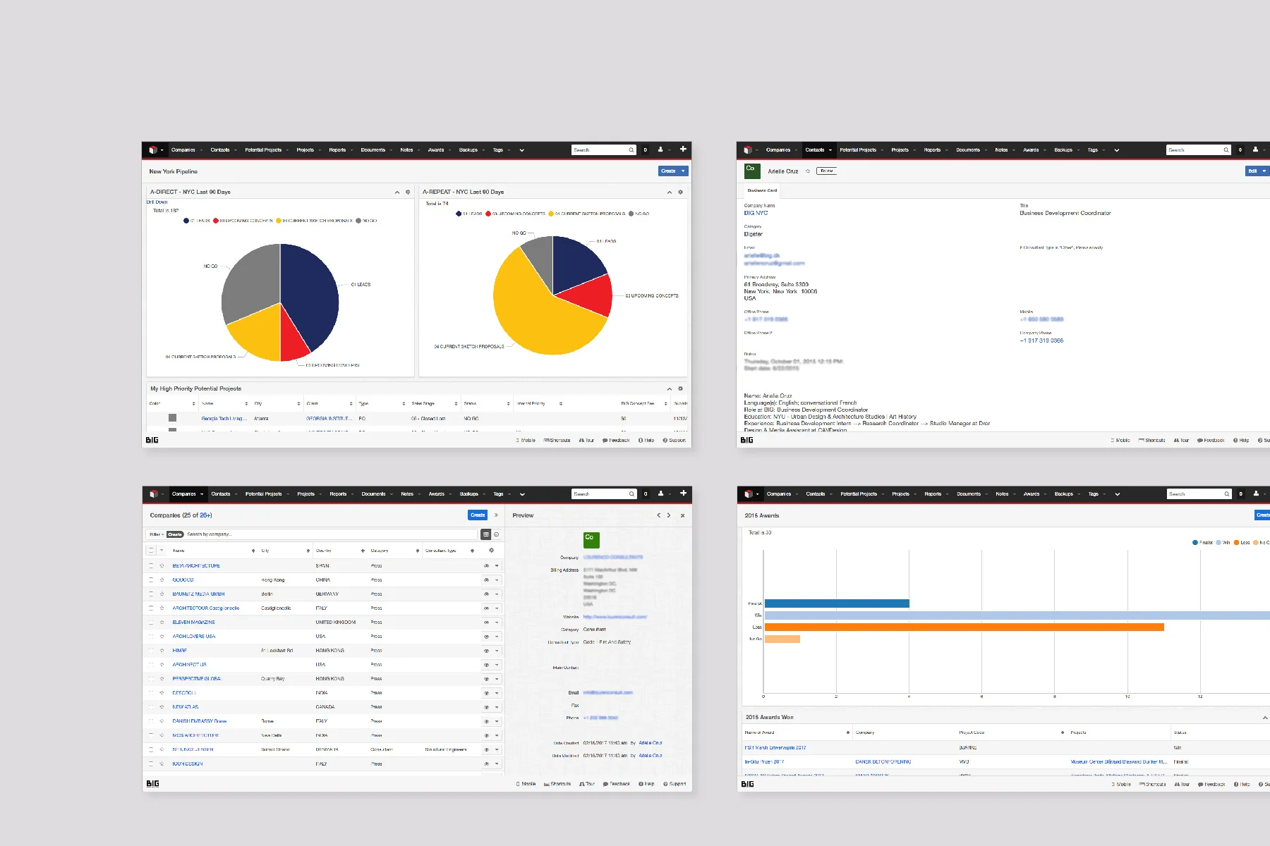Click Drill Down link in A-DIRECT dashlet
The height and width of the screenshot is (846, 1270).
click(x=157, y=202)
